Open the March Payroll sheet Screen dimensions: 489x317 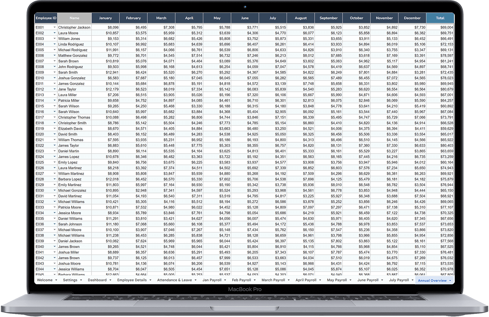(273, 280)
